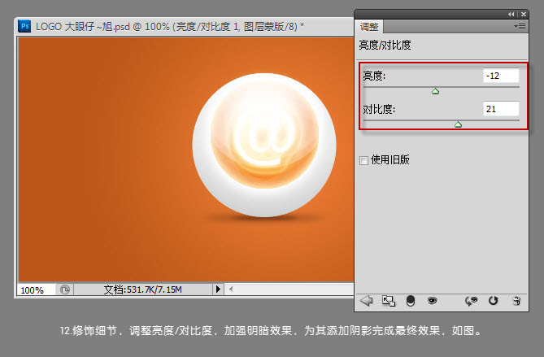The height and width of the screenshot is (357, 544).
Task: Click the 亮度 slider handle
Action: pyautogui.click(x=435, y=91)
